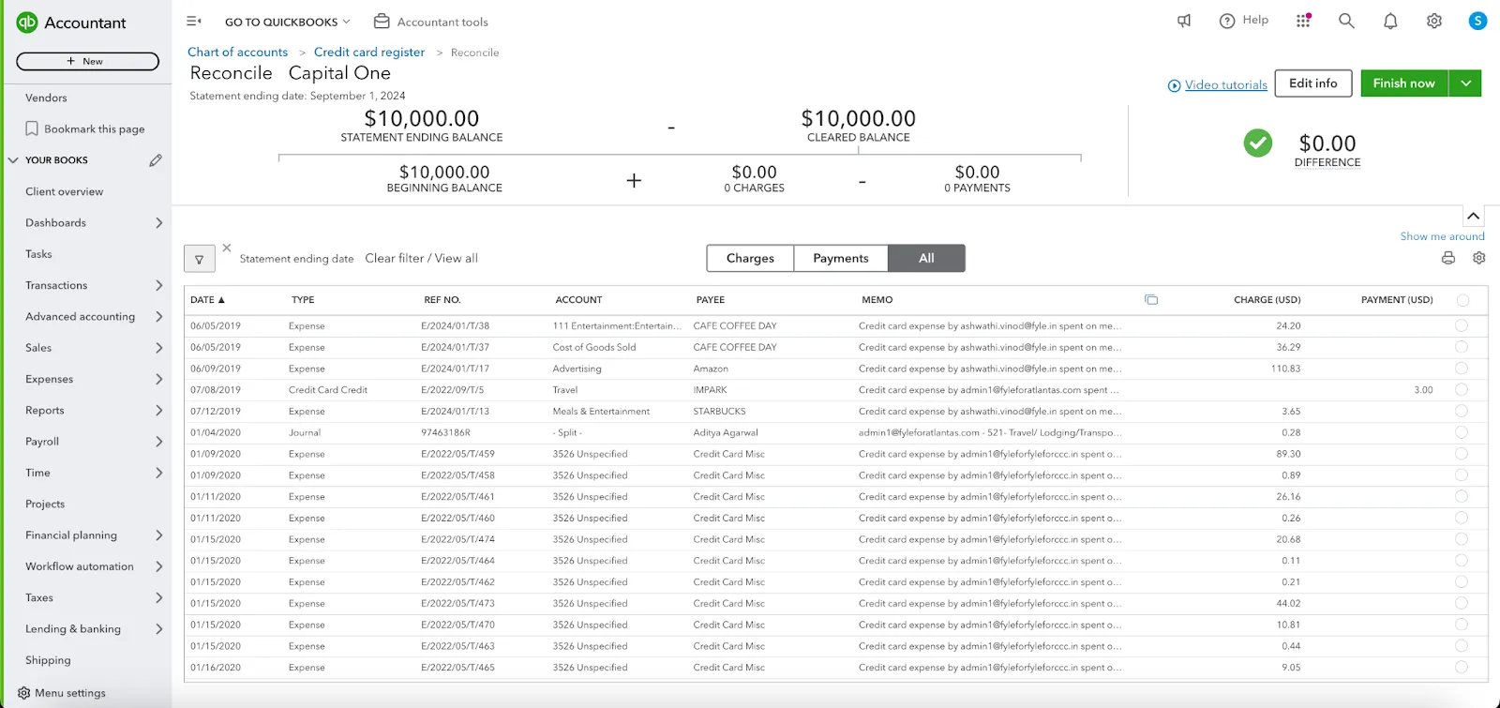Mark the 24.20 CAFE COFFEE DAY charge cleared

(1462, 325)
